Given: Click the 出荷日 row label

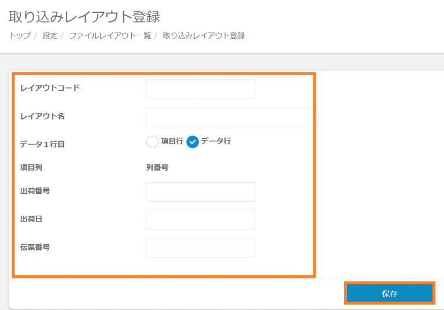Looking at the screenshot, I should (31, 219).
